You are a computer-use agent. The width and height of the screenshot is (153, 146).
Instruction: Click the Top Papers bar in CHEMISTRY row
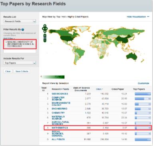[x=143, y=113]
